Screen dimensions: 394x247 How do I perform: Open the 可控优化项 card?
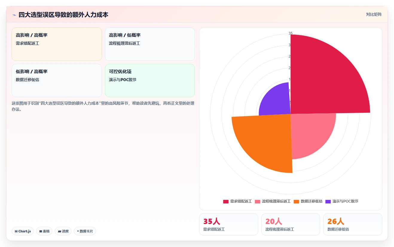150,81
